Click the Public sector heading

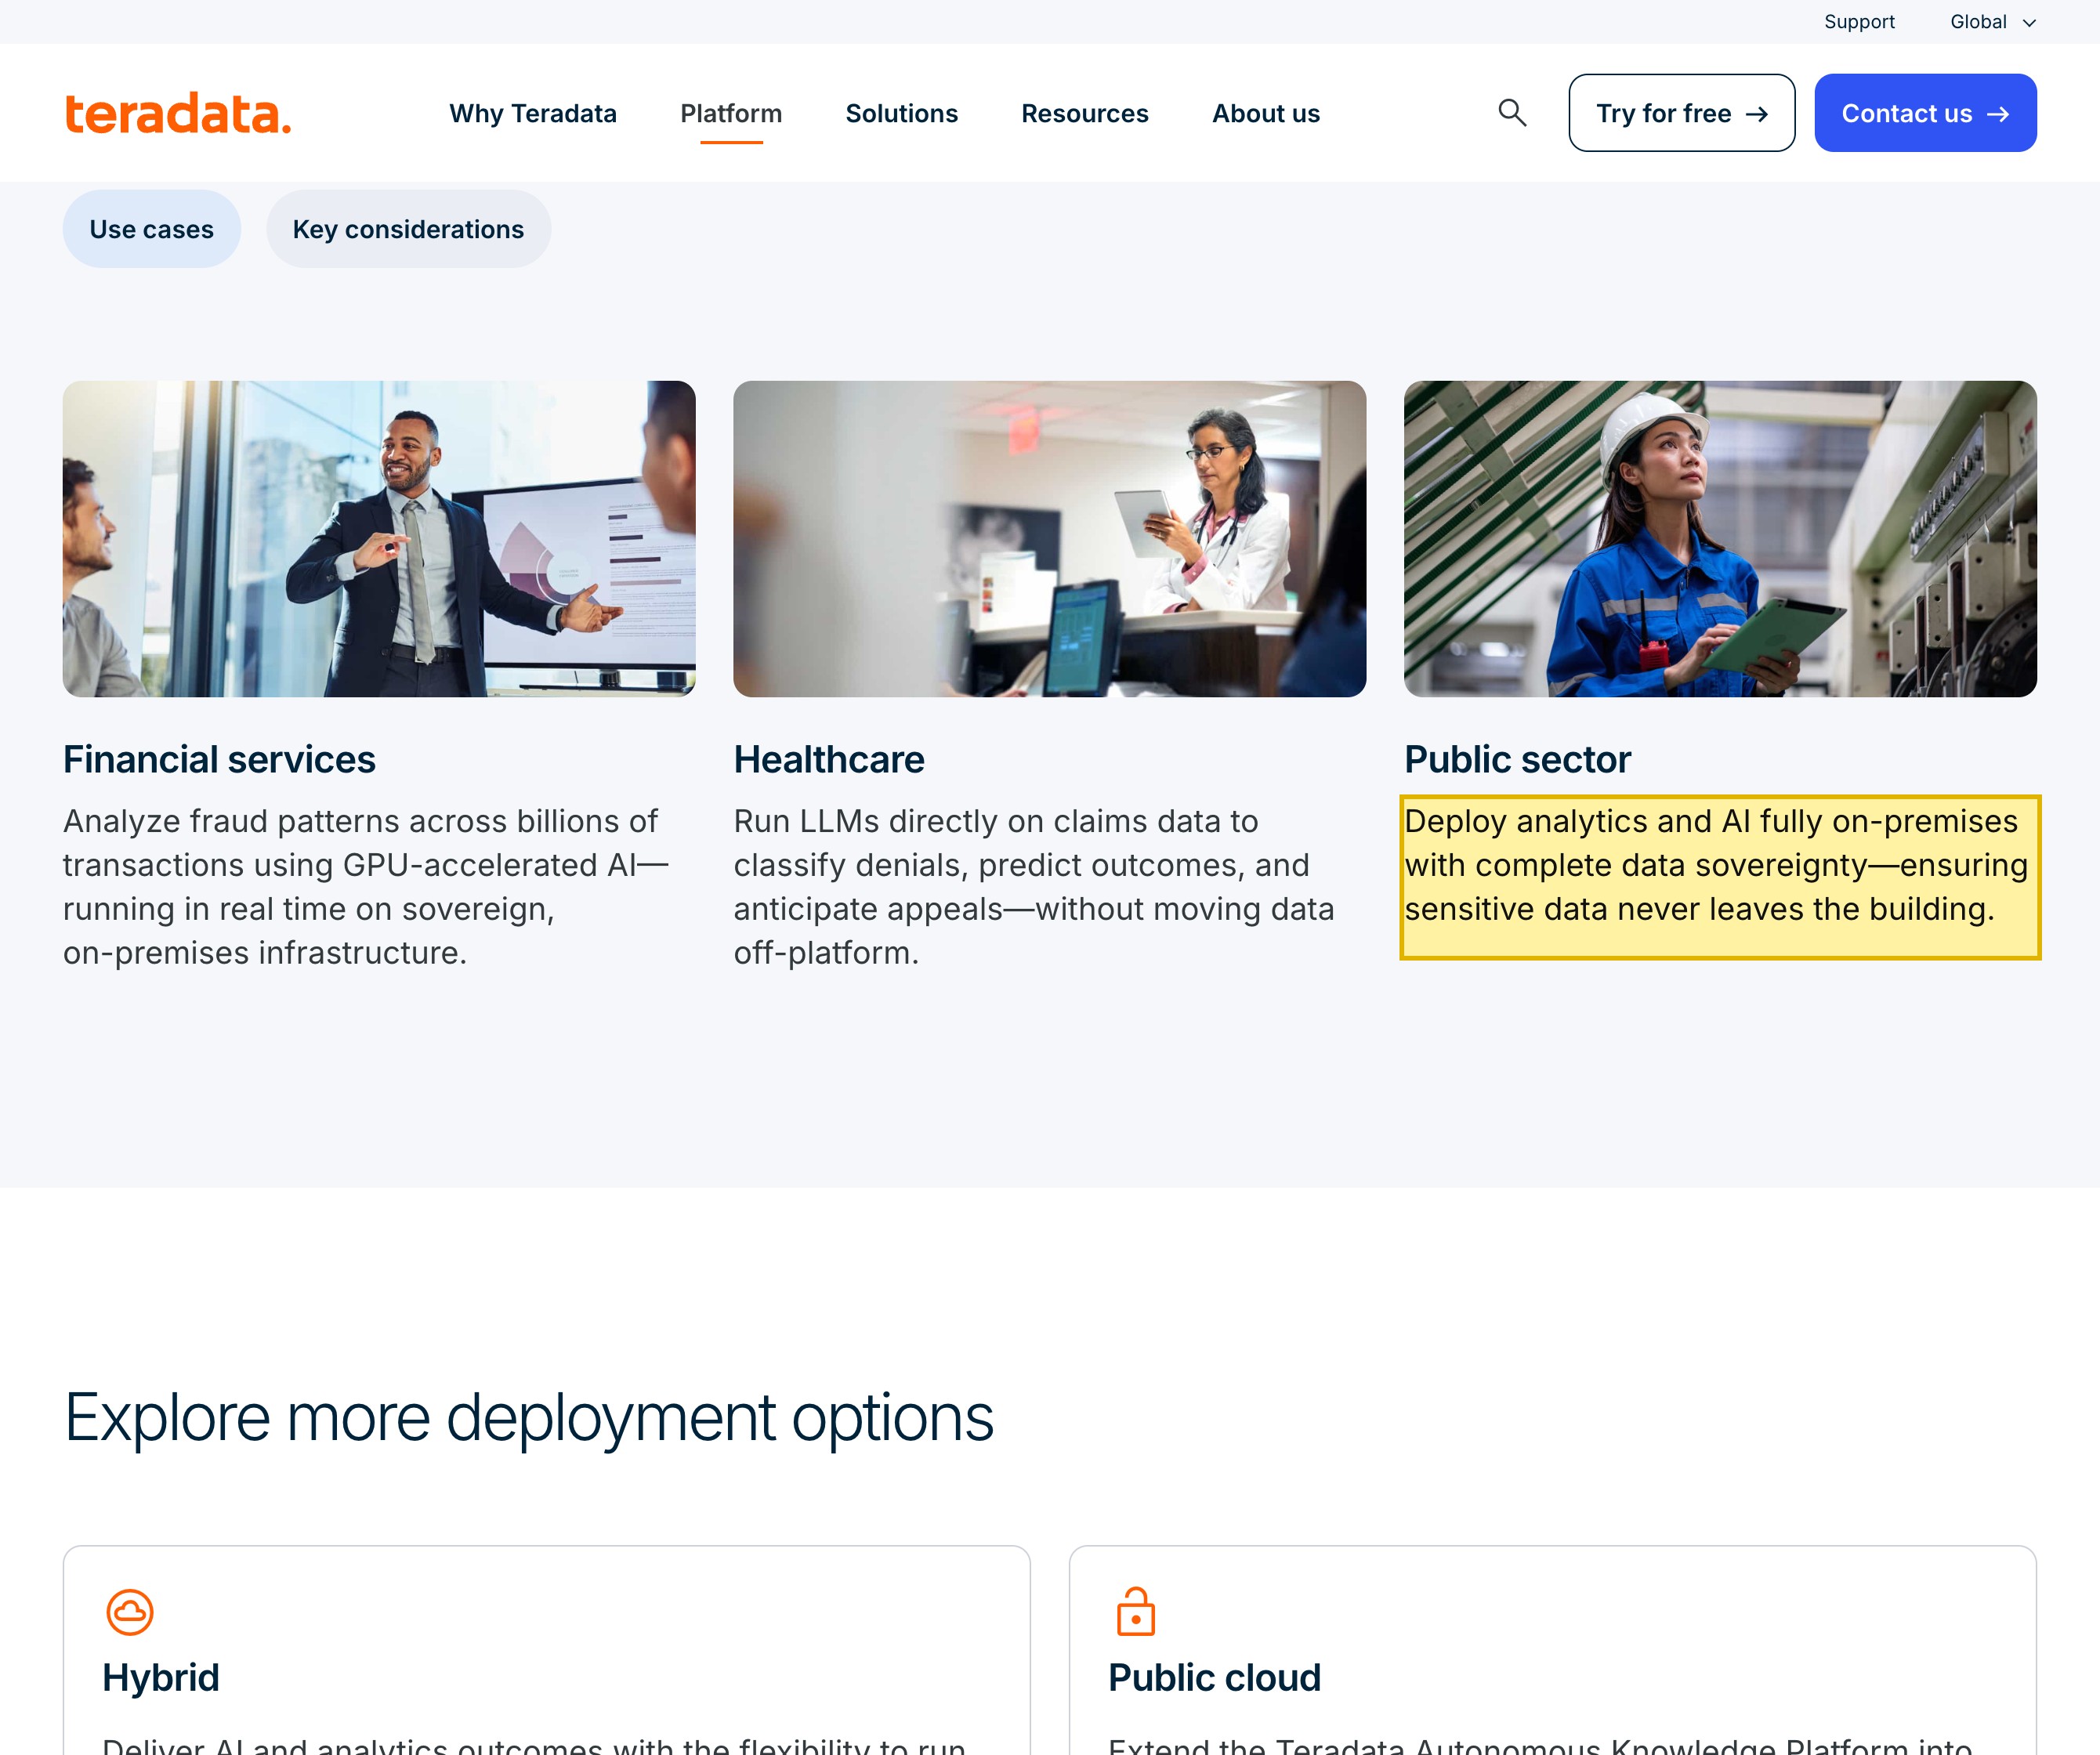(1517, 760)
